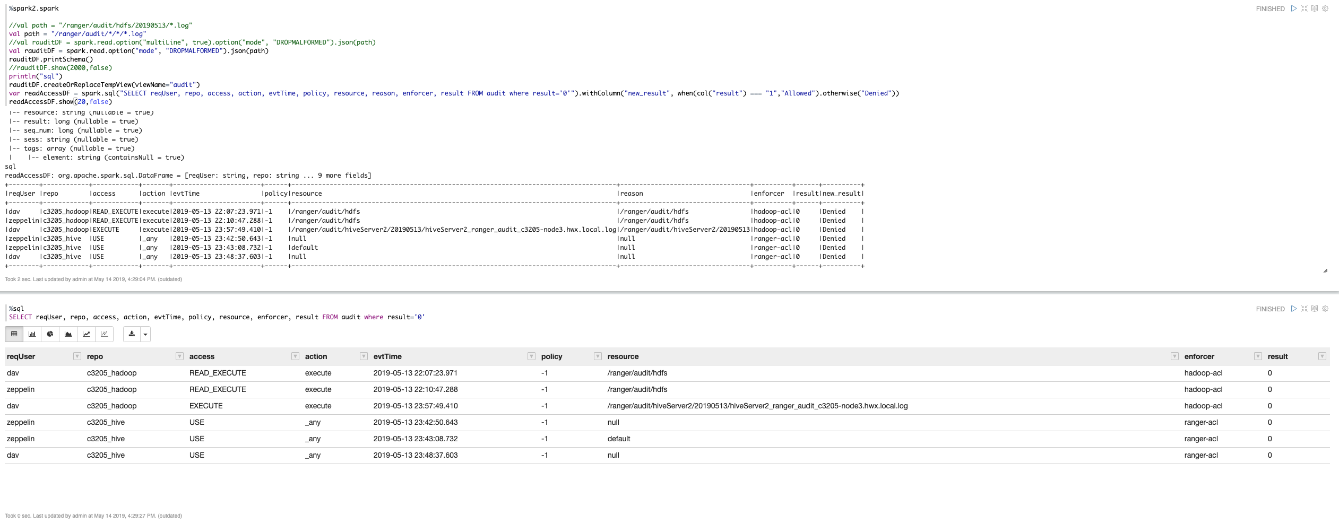Select the scatter chart visualization icon
1339x524 pixels.
coord(104,334)
